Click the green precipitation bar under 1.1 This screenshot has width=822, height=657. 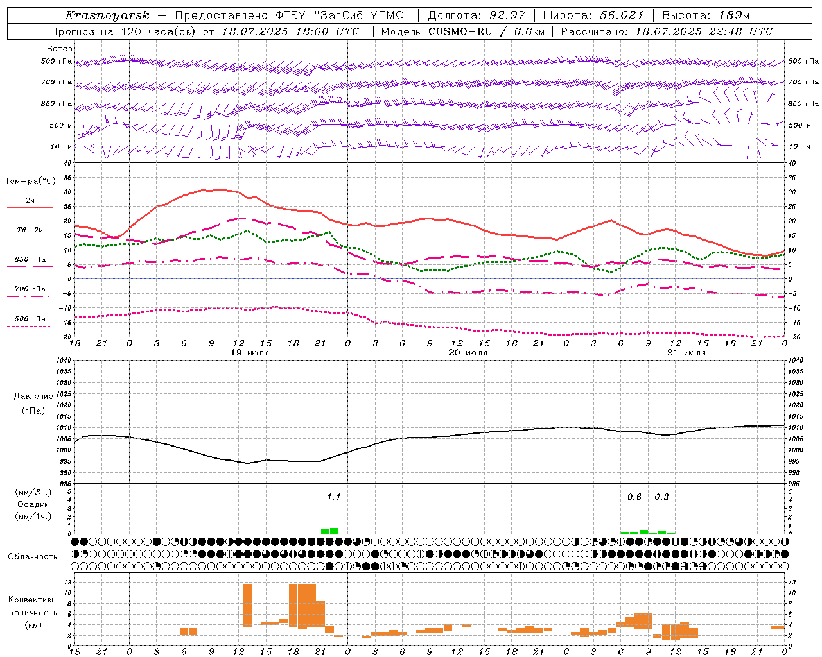(329, 531)
